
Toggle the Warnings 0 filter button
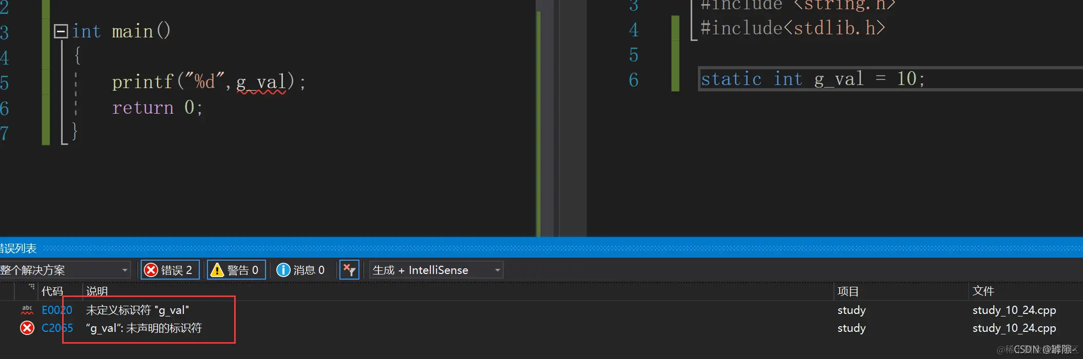(x=236, y=270)
